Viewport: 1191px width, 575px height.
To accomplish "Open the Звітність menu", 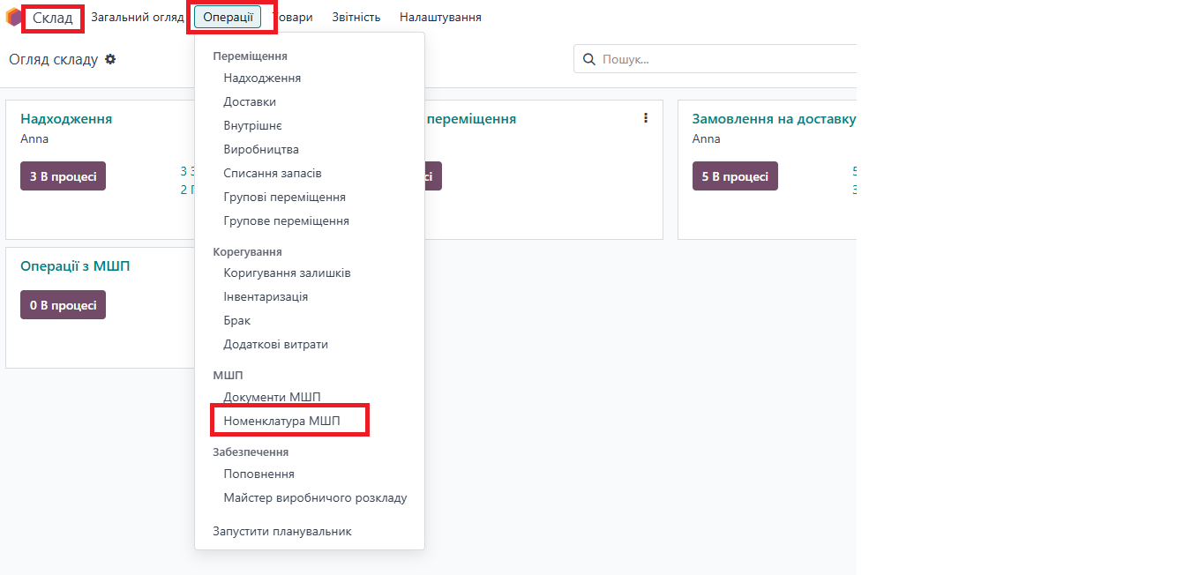I will pyautogui.click(x=356, y=17).
